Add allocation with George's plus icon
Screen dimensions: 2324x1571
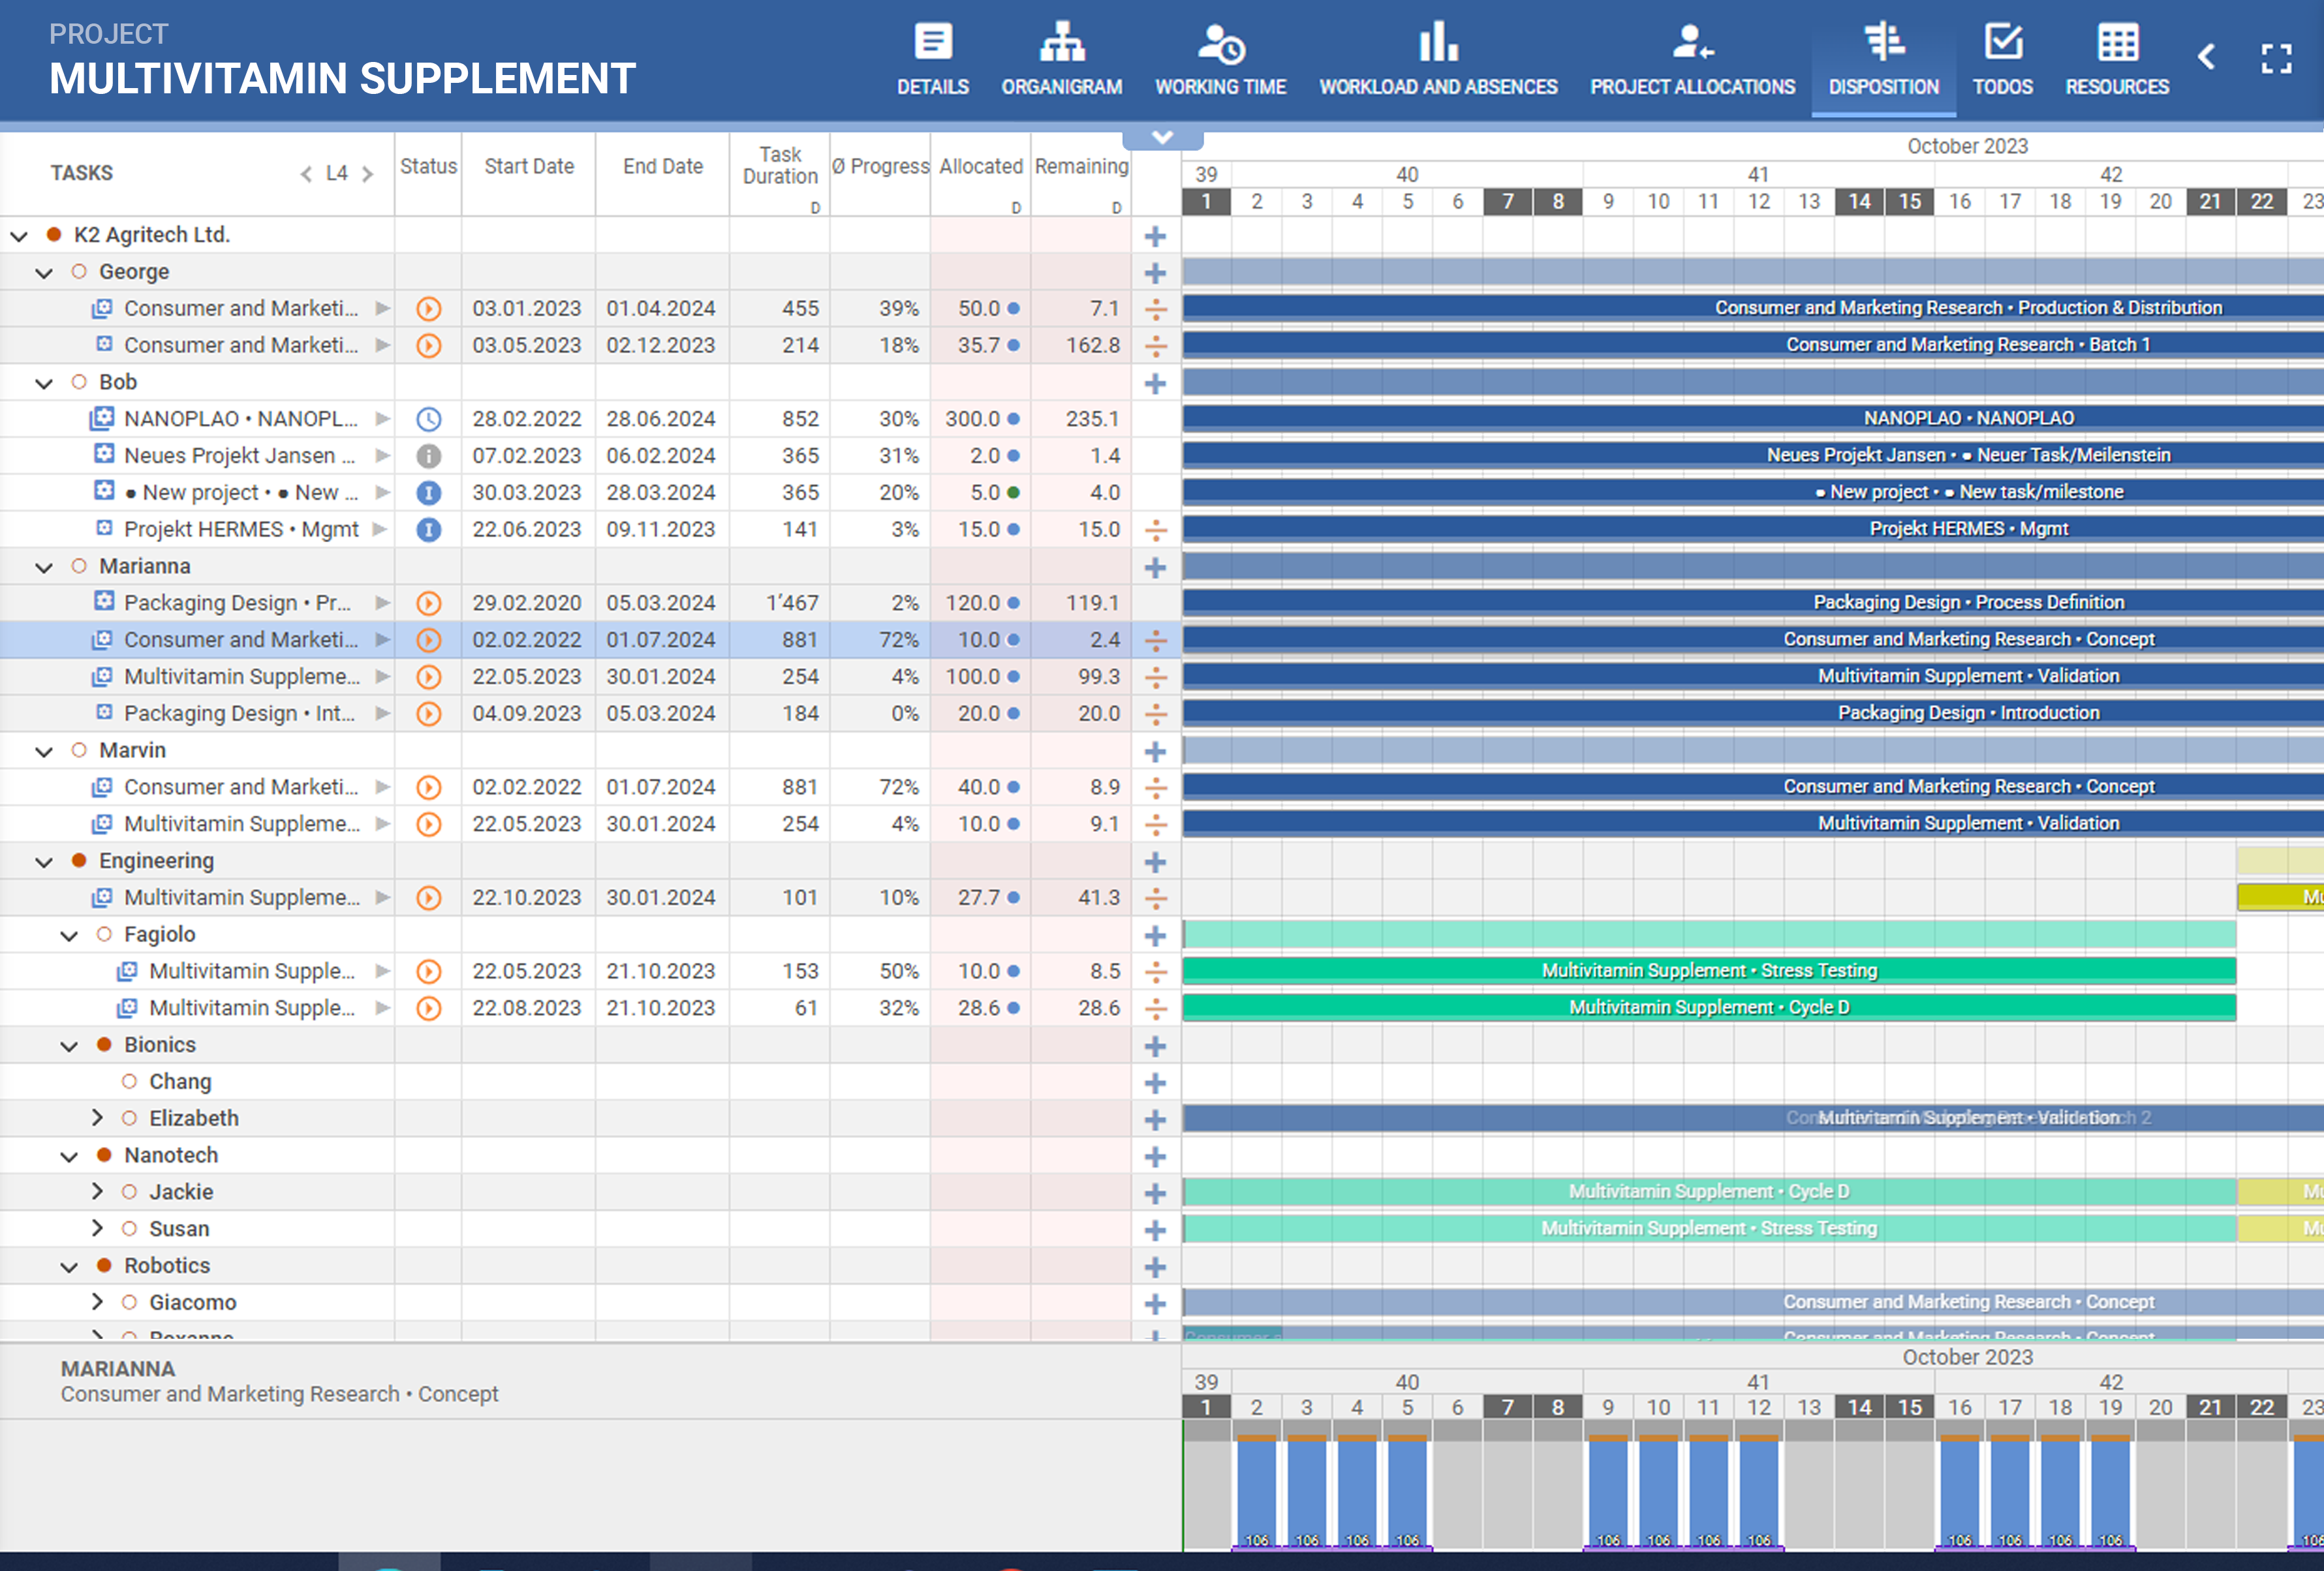tap(1155, 273)
